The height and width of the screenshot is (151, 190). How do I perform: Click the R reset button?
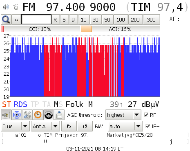pos(55,20)
